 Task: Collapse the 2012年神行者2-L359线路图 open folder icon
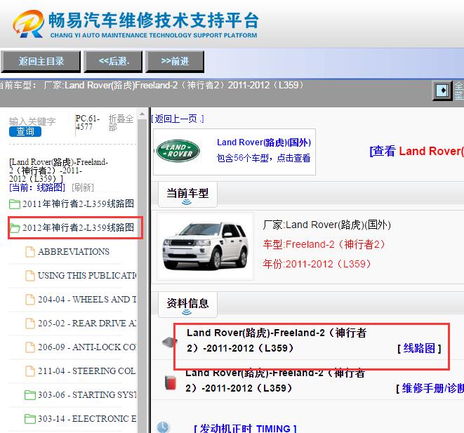(15, 228)
